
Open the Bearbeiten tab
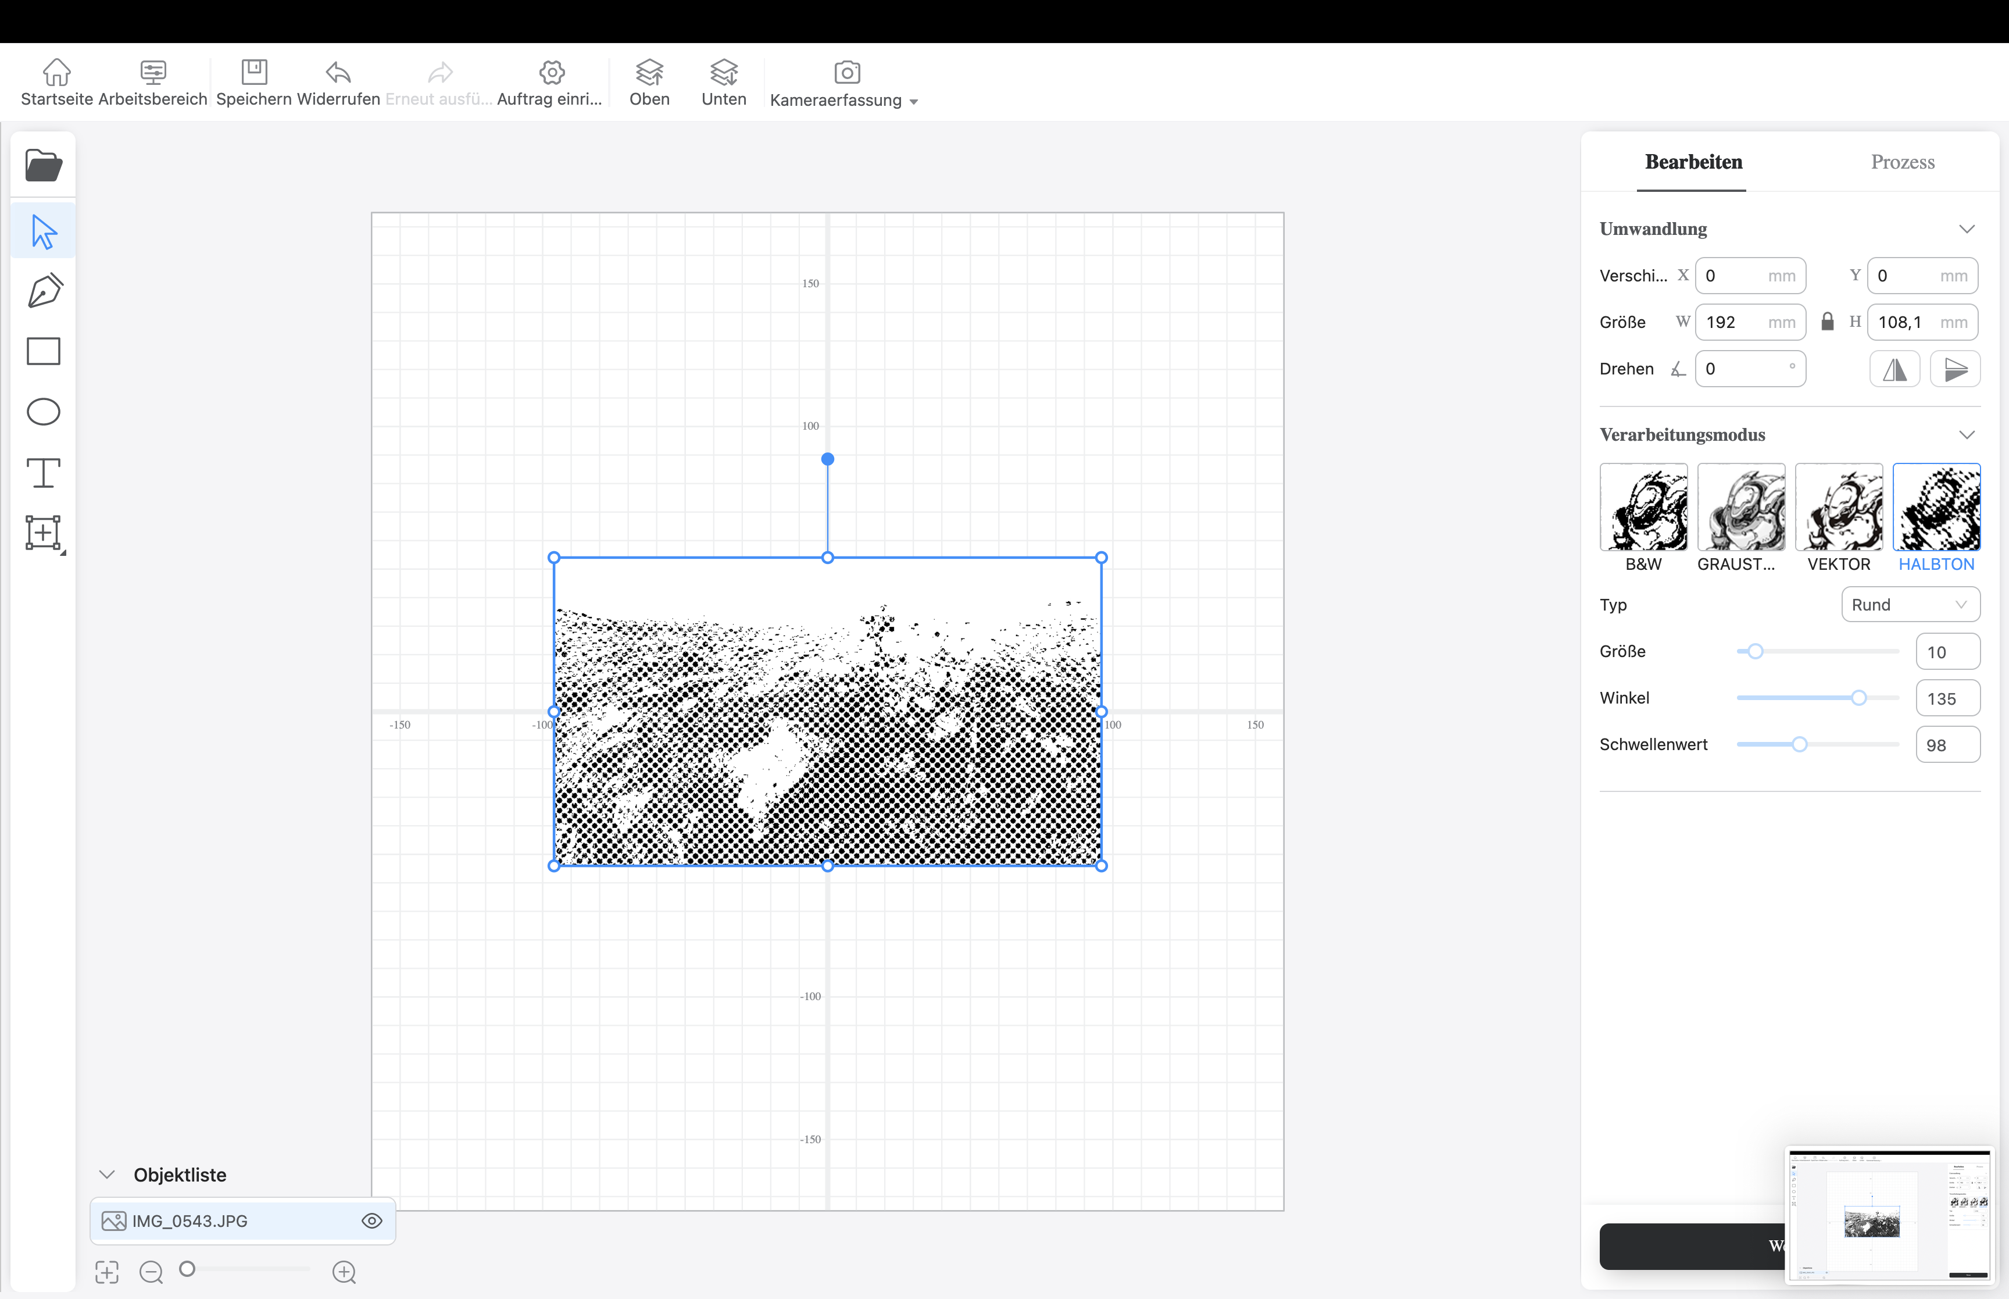(x=1693, y=162)
